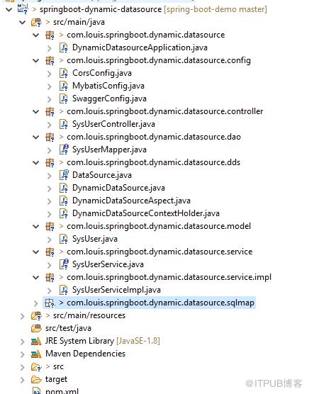The image size is (309, 394).
Task: Click the src/main/resources folder icon
Action: [x=36, y=316]
